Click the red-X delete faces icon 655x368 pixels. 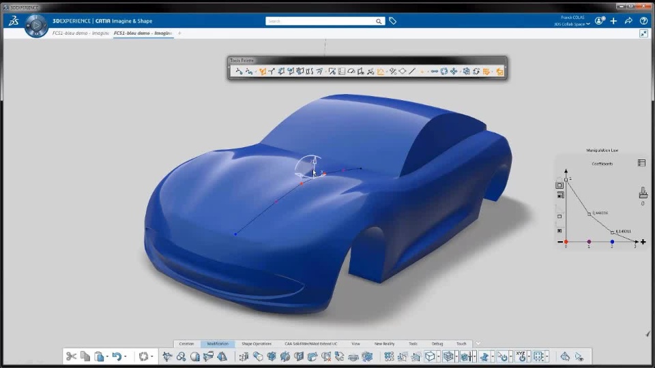pos(326,356)
